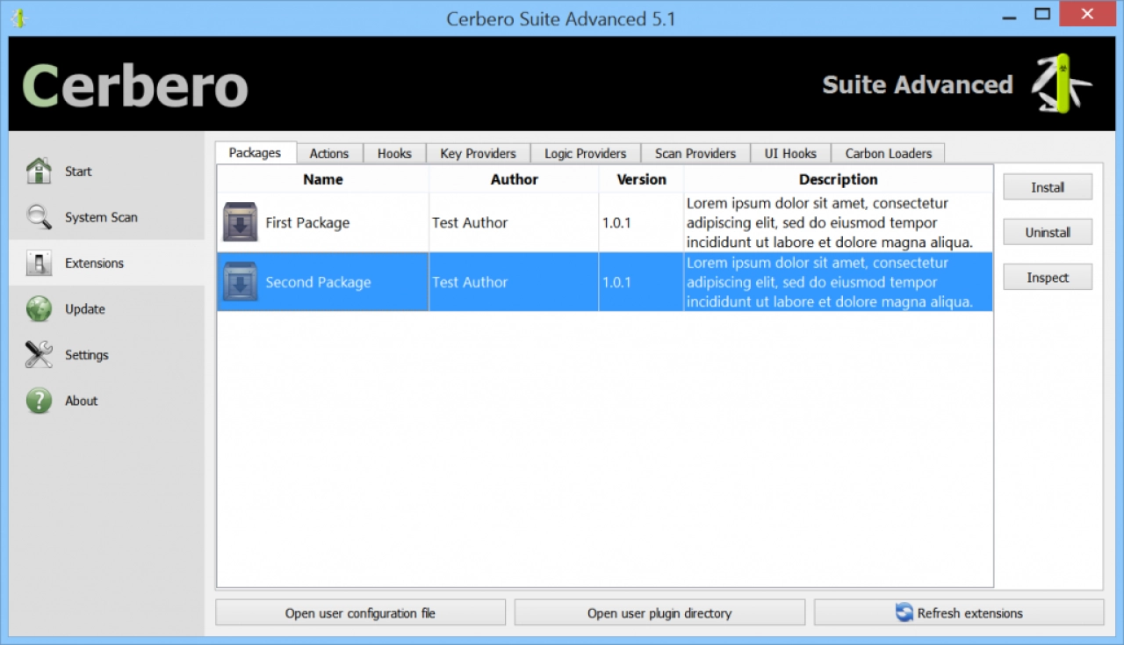Screen dimensions: 1124x645
Task: Click Open user configuration file button
Action: (360, 612)
